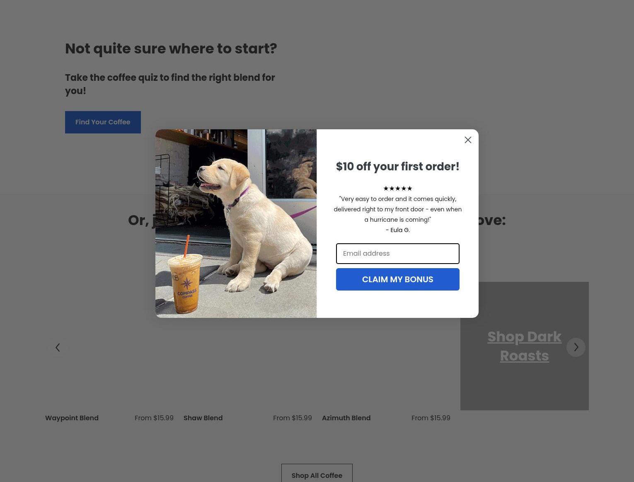
Task: Click the Not quite sure where to start heading
Action: 171,48
